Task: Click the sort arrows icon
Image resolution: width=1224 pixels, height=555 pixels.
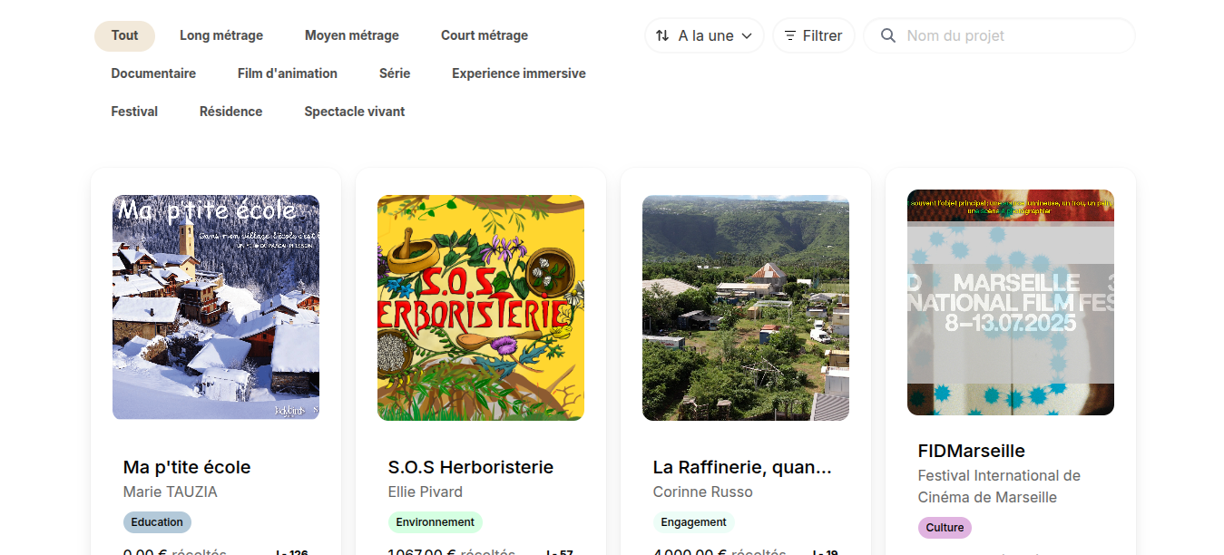Action: point(662,36)
